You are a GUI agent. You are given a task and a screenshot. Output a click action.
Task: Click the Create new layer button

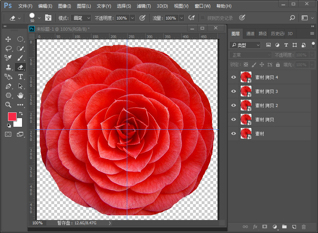(x=294, y=227)
